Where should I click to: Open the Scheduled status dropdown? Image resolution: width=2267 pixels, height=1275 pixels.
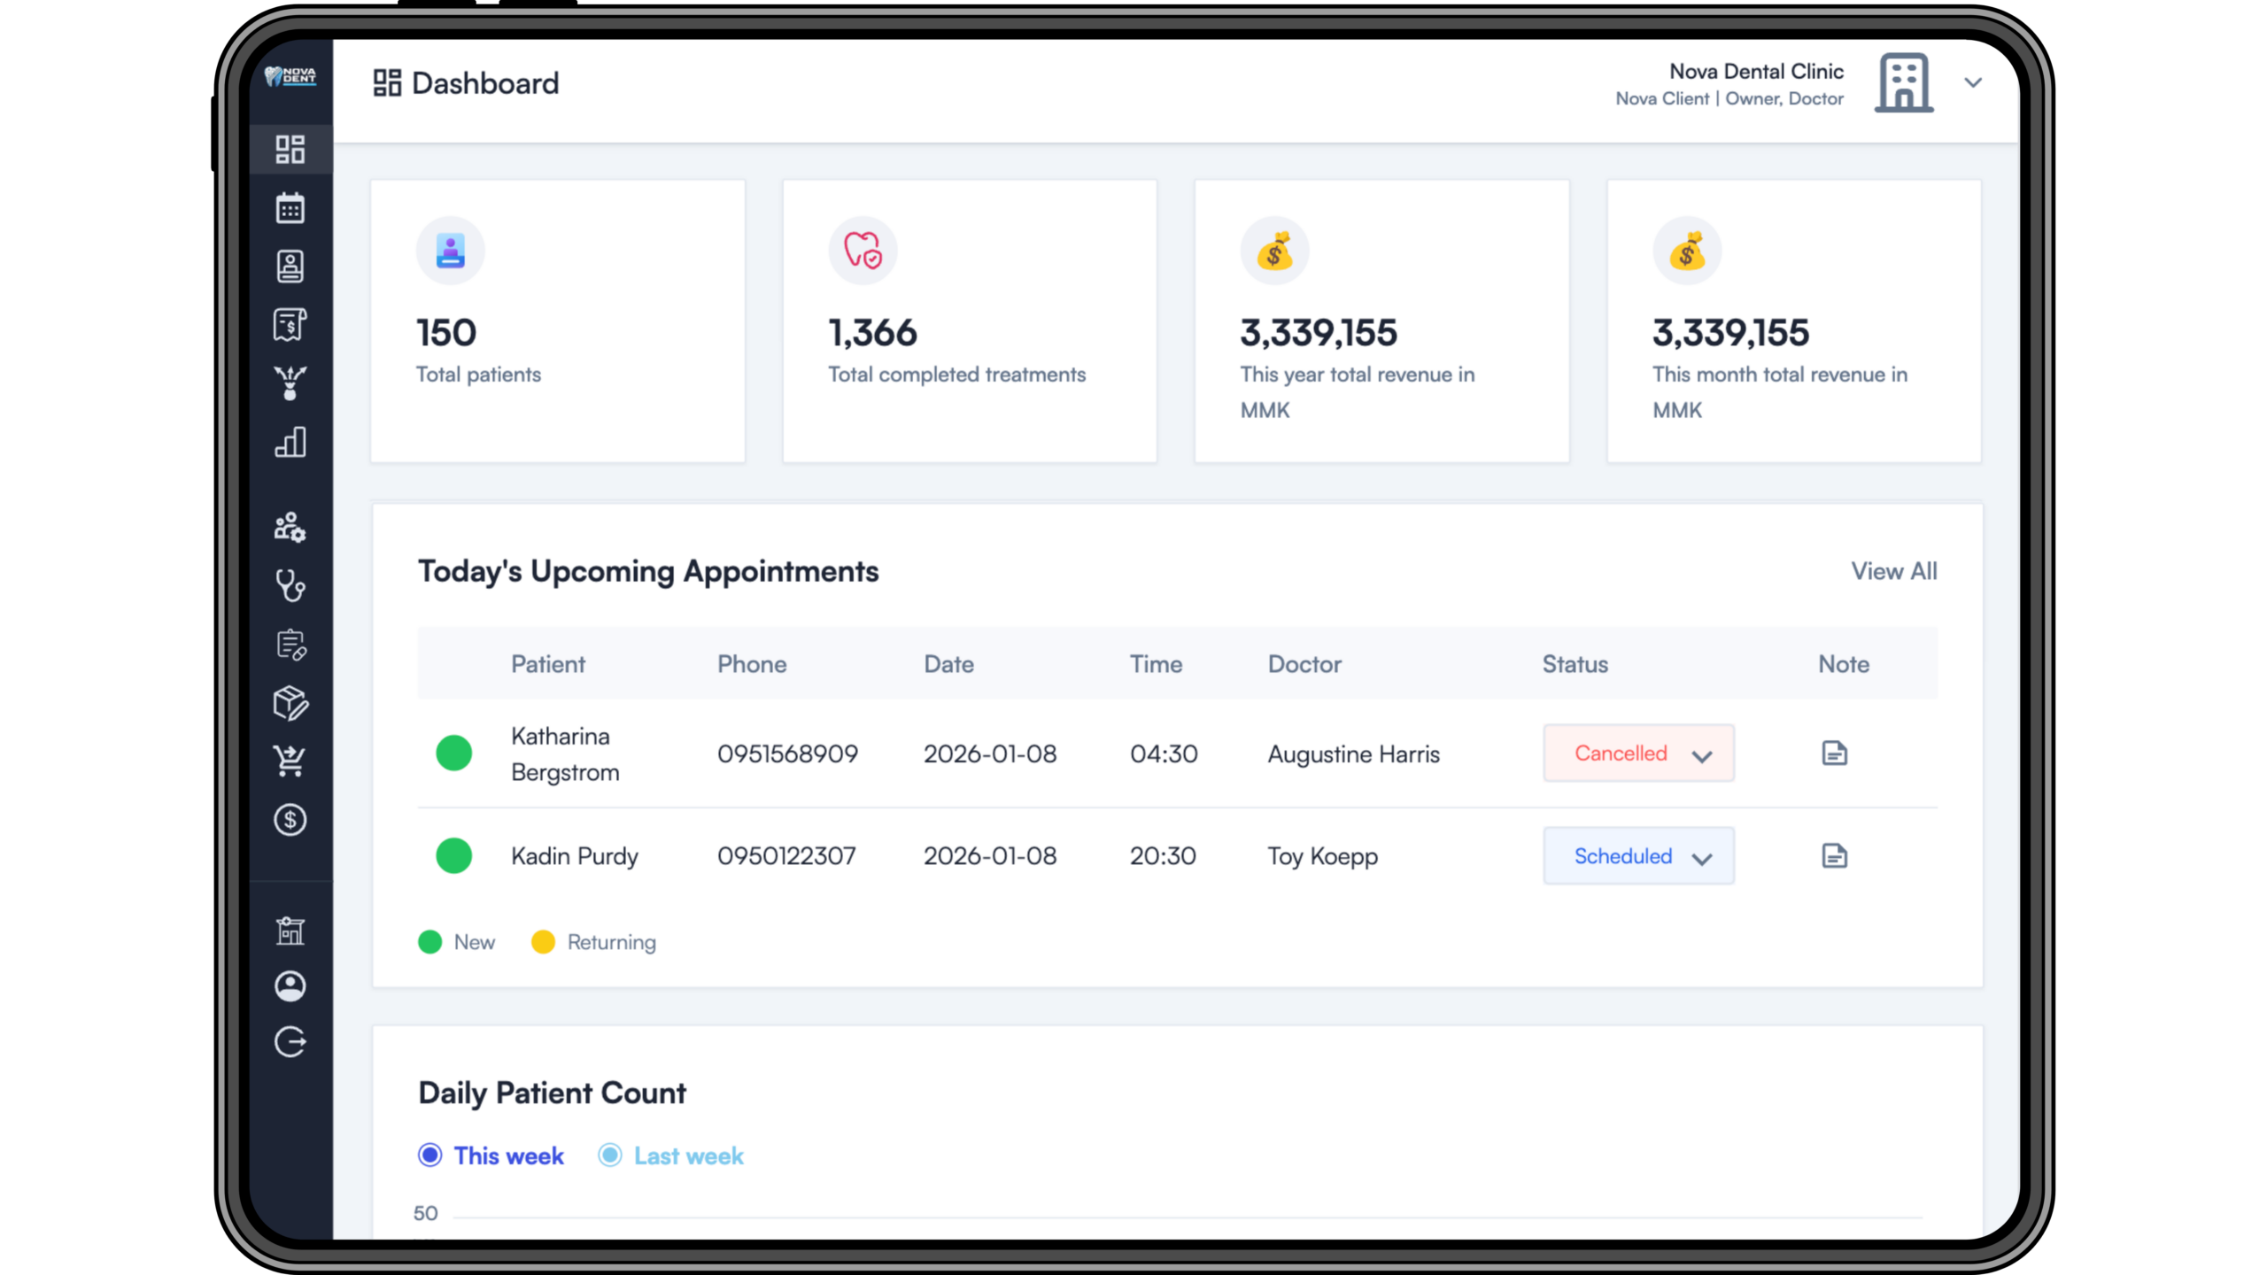1638,856
